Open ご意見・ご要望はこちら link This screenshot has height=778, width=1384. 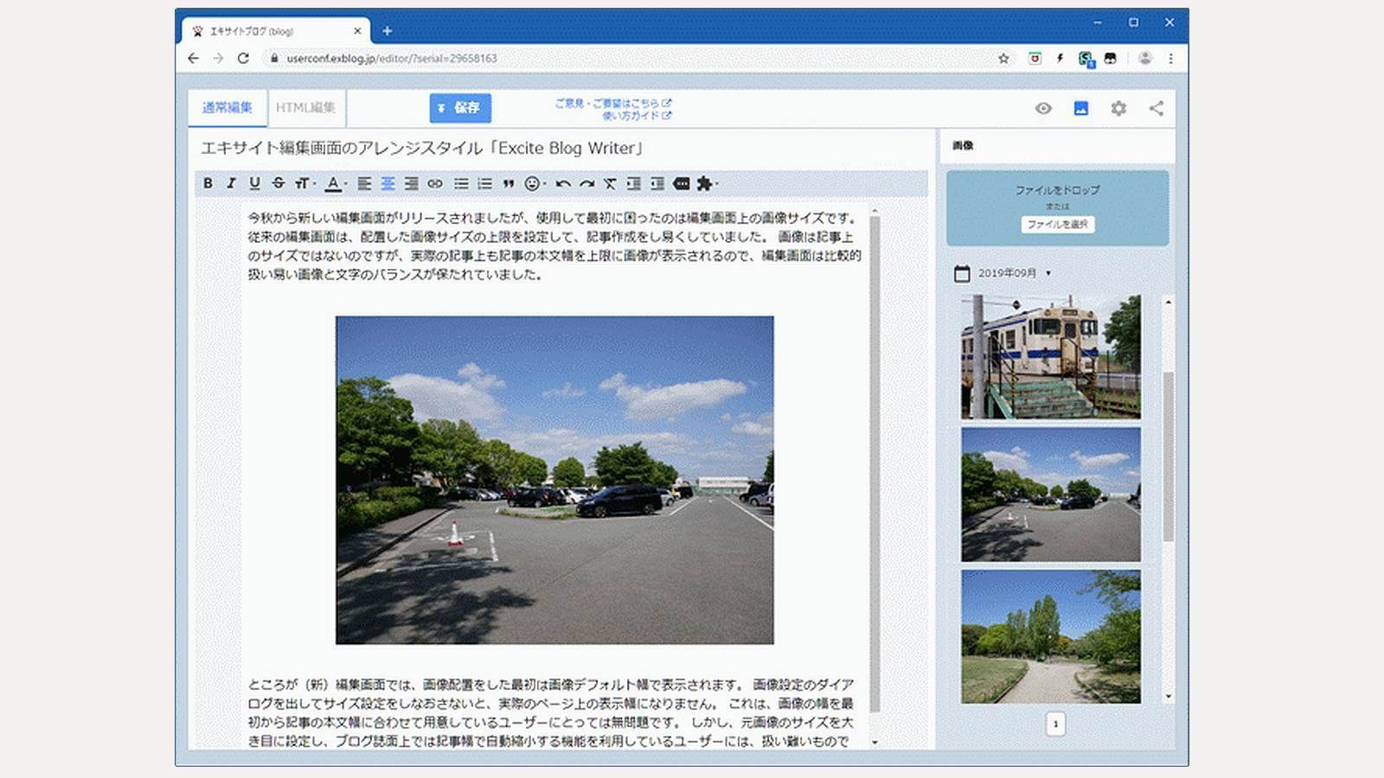tap(612, 103)
